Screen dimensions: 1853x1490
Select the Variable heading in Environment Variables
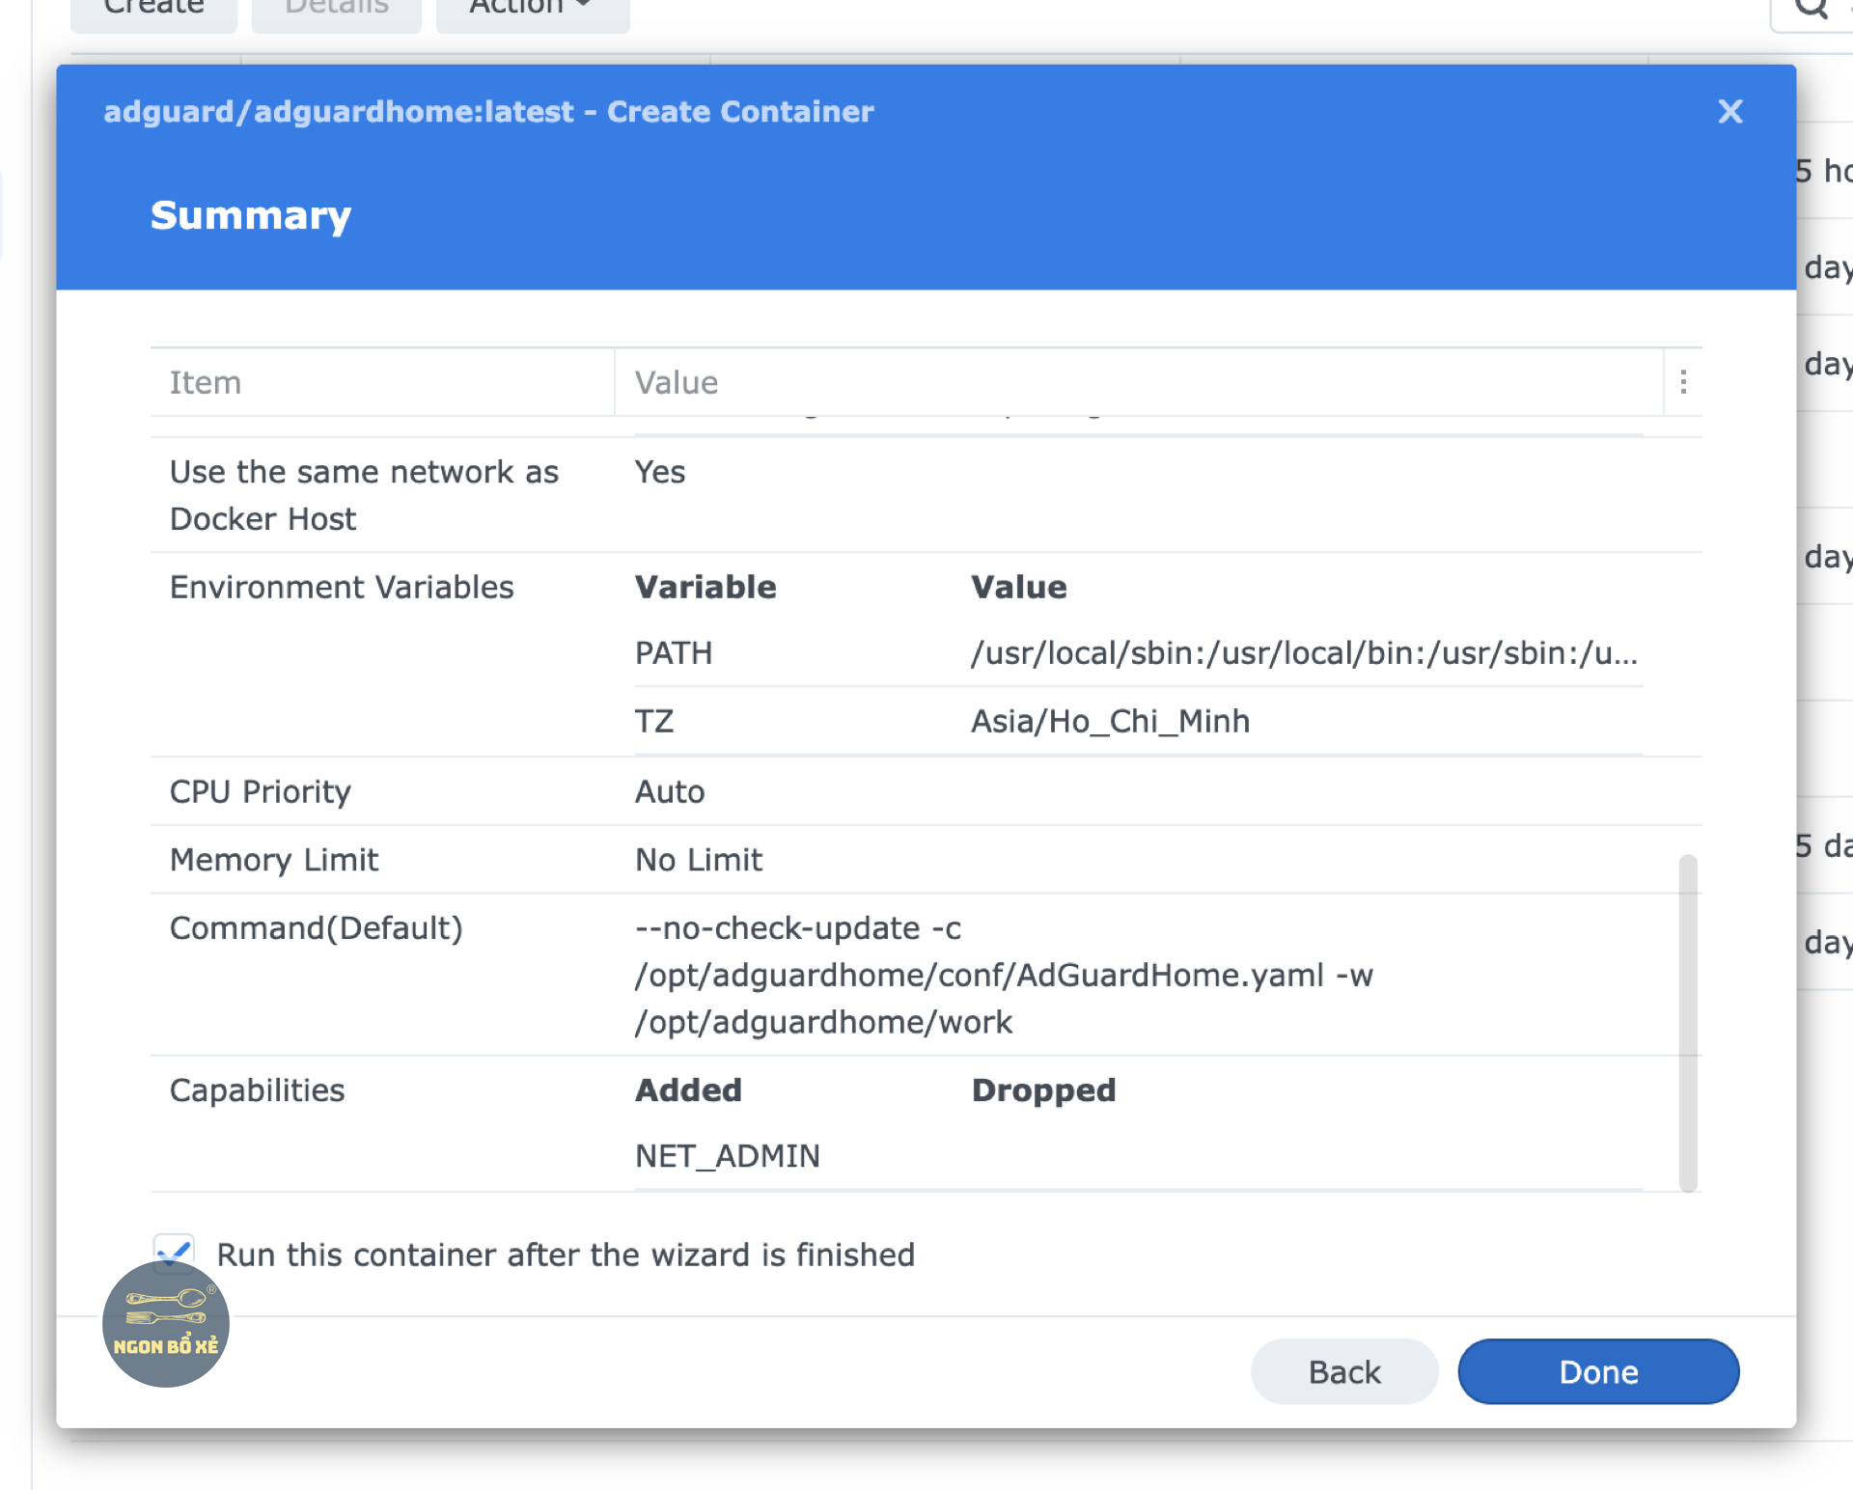point(705,587)
